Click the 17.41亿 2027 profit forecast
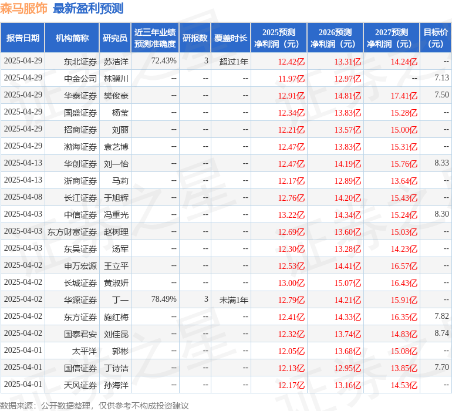 click(x=404, y=95)
